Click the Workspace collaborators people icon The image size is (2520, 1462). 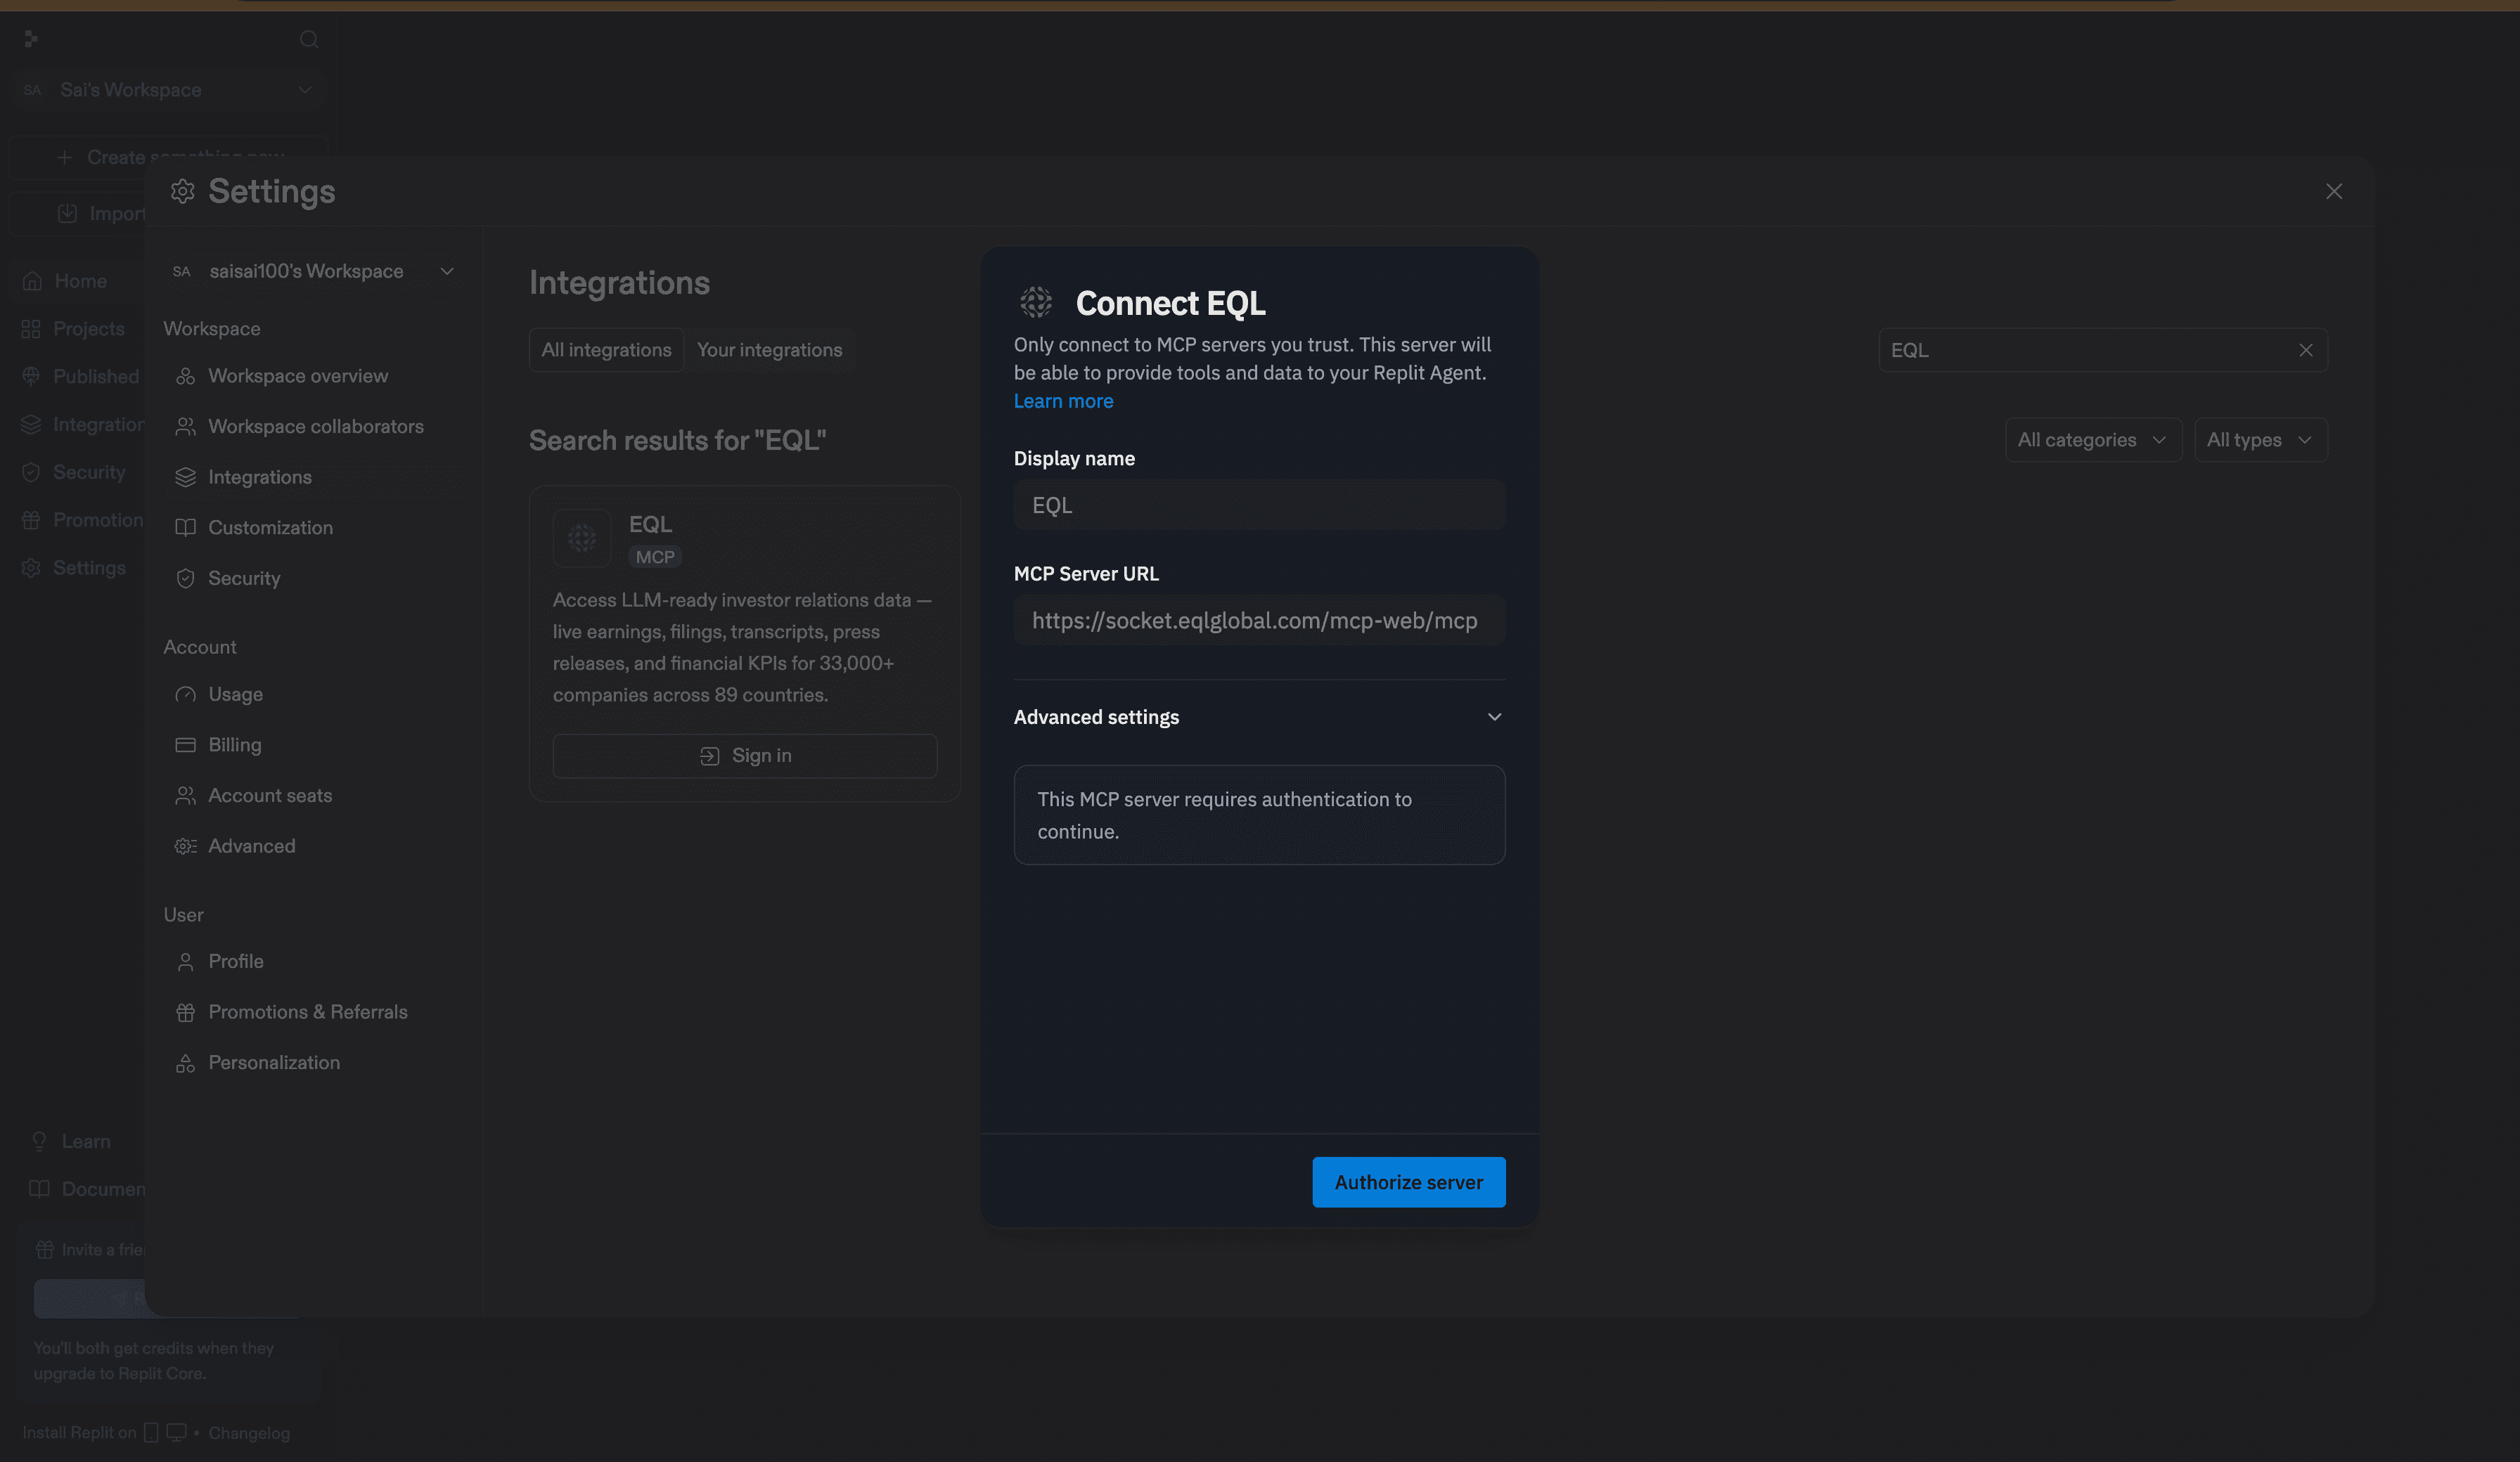[185, 426]
